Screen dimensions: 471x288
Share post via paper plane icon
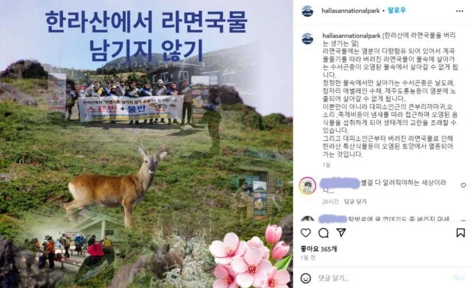coord(341,233)
